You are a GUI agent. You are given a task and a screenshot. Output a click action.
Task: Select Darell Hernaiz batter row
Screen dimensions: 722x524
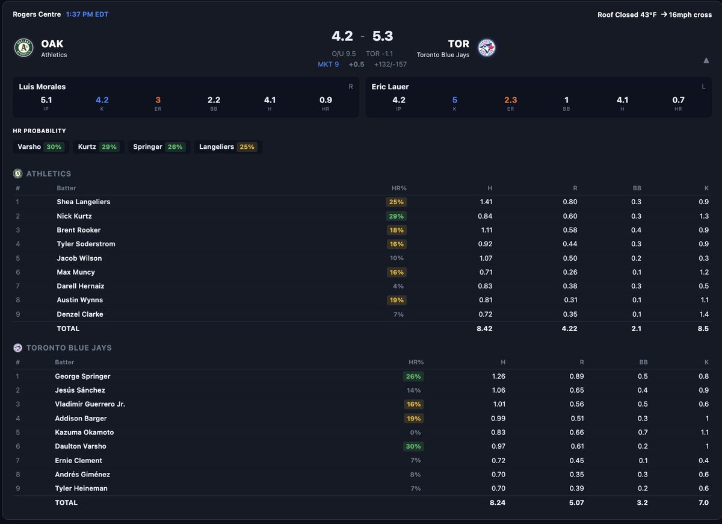click(x=361, y=286)
